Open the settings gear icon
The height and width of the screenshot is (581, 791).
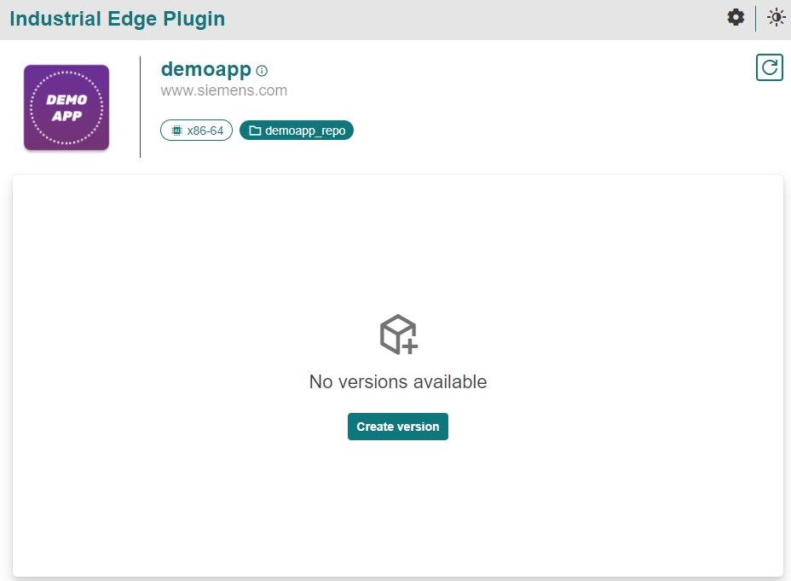(735, 18)
